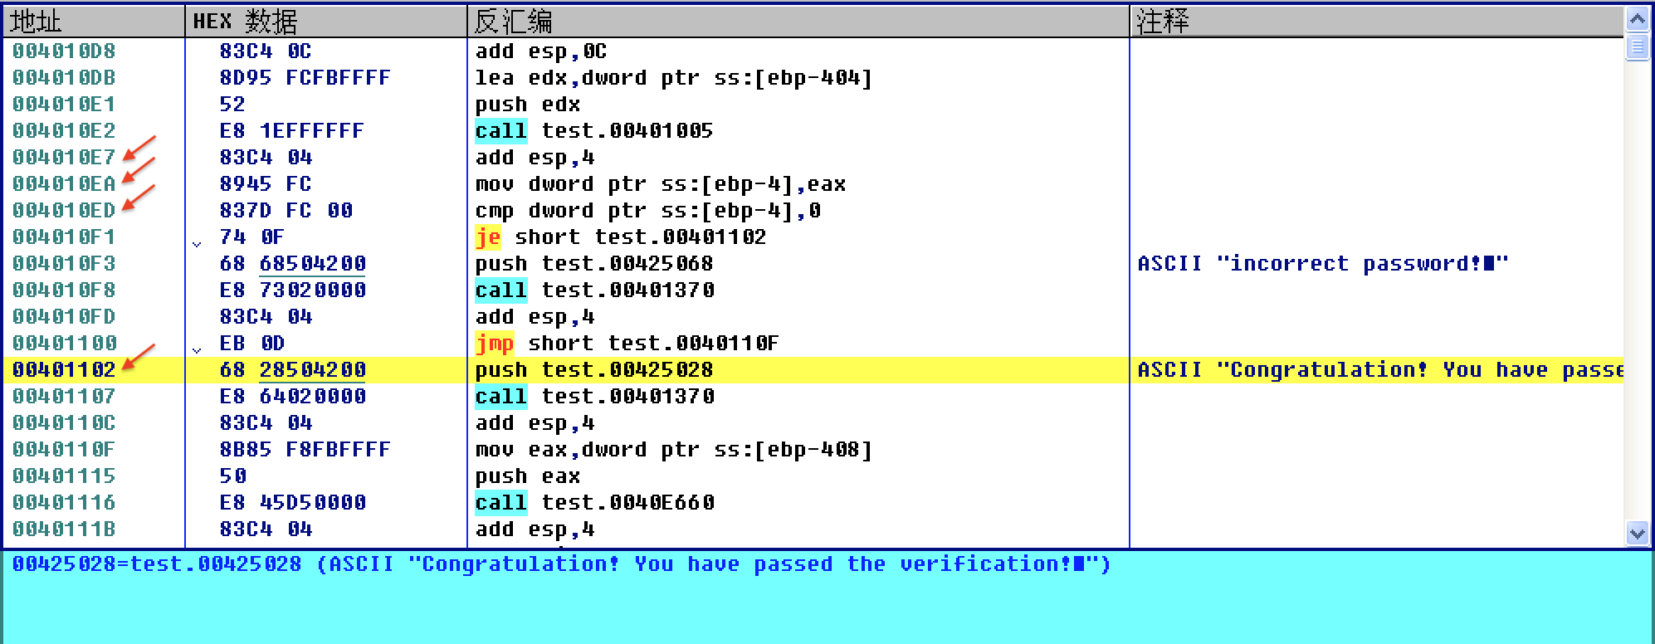The image size is (1655, 644).
Task: Click hex bytes '68 28504200'
Action: click(293, 370)
